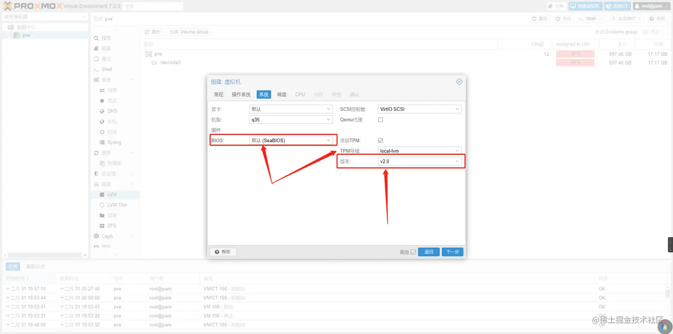
Task: Switch to the 磁盘 tab in the dialog
Action: click(282, 94)
